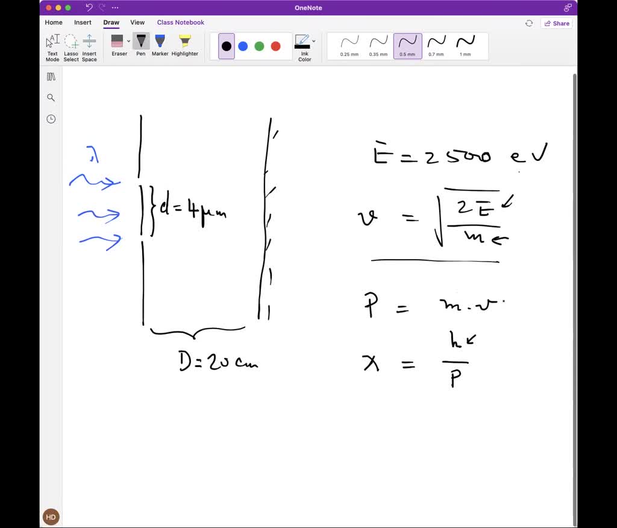
Task: Activate the Highlighter tool
Action: click(184, 46)
